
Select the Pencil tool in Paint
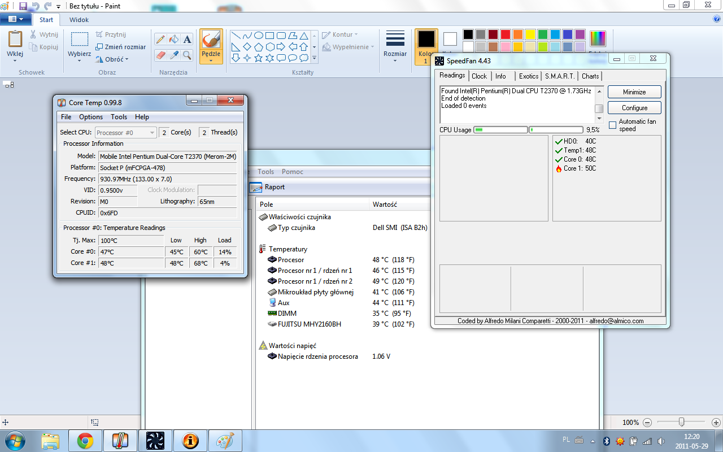tap(160, 40)
